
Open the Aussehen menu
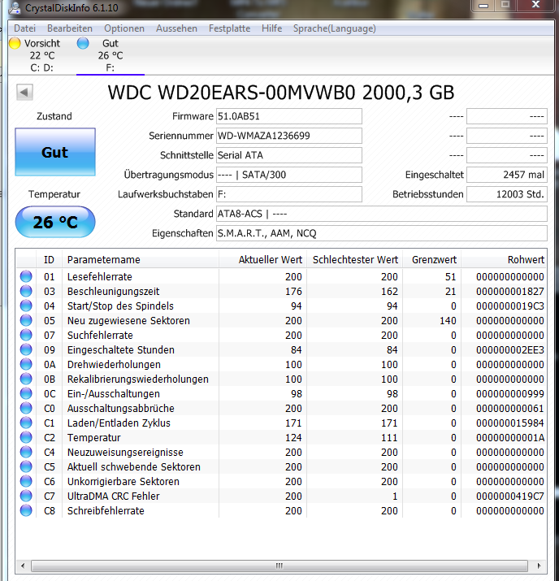click(176, 28)
